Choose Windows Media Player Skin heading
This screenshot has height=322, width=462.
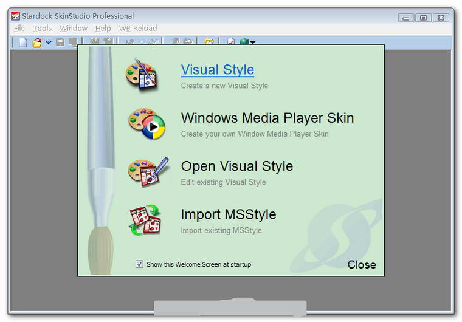point(267,118)
